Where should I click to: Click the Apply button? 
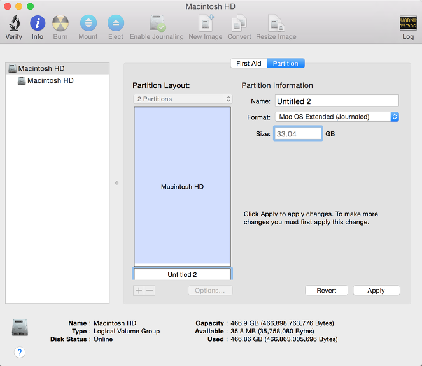click(x=376, y=291)
